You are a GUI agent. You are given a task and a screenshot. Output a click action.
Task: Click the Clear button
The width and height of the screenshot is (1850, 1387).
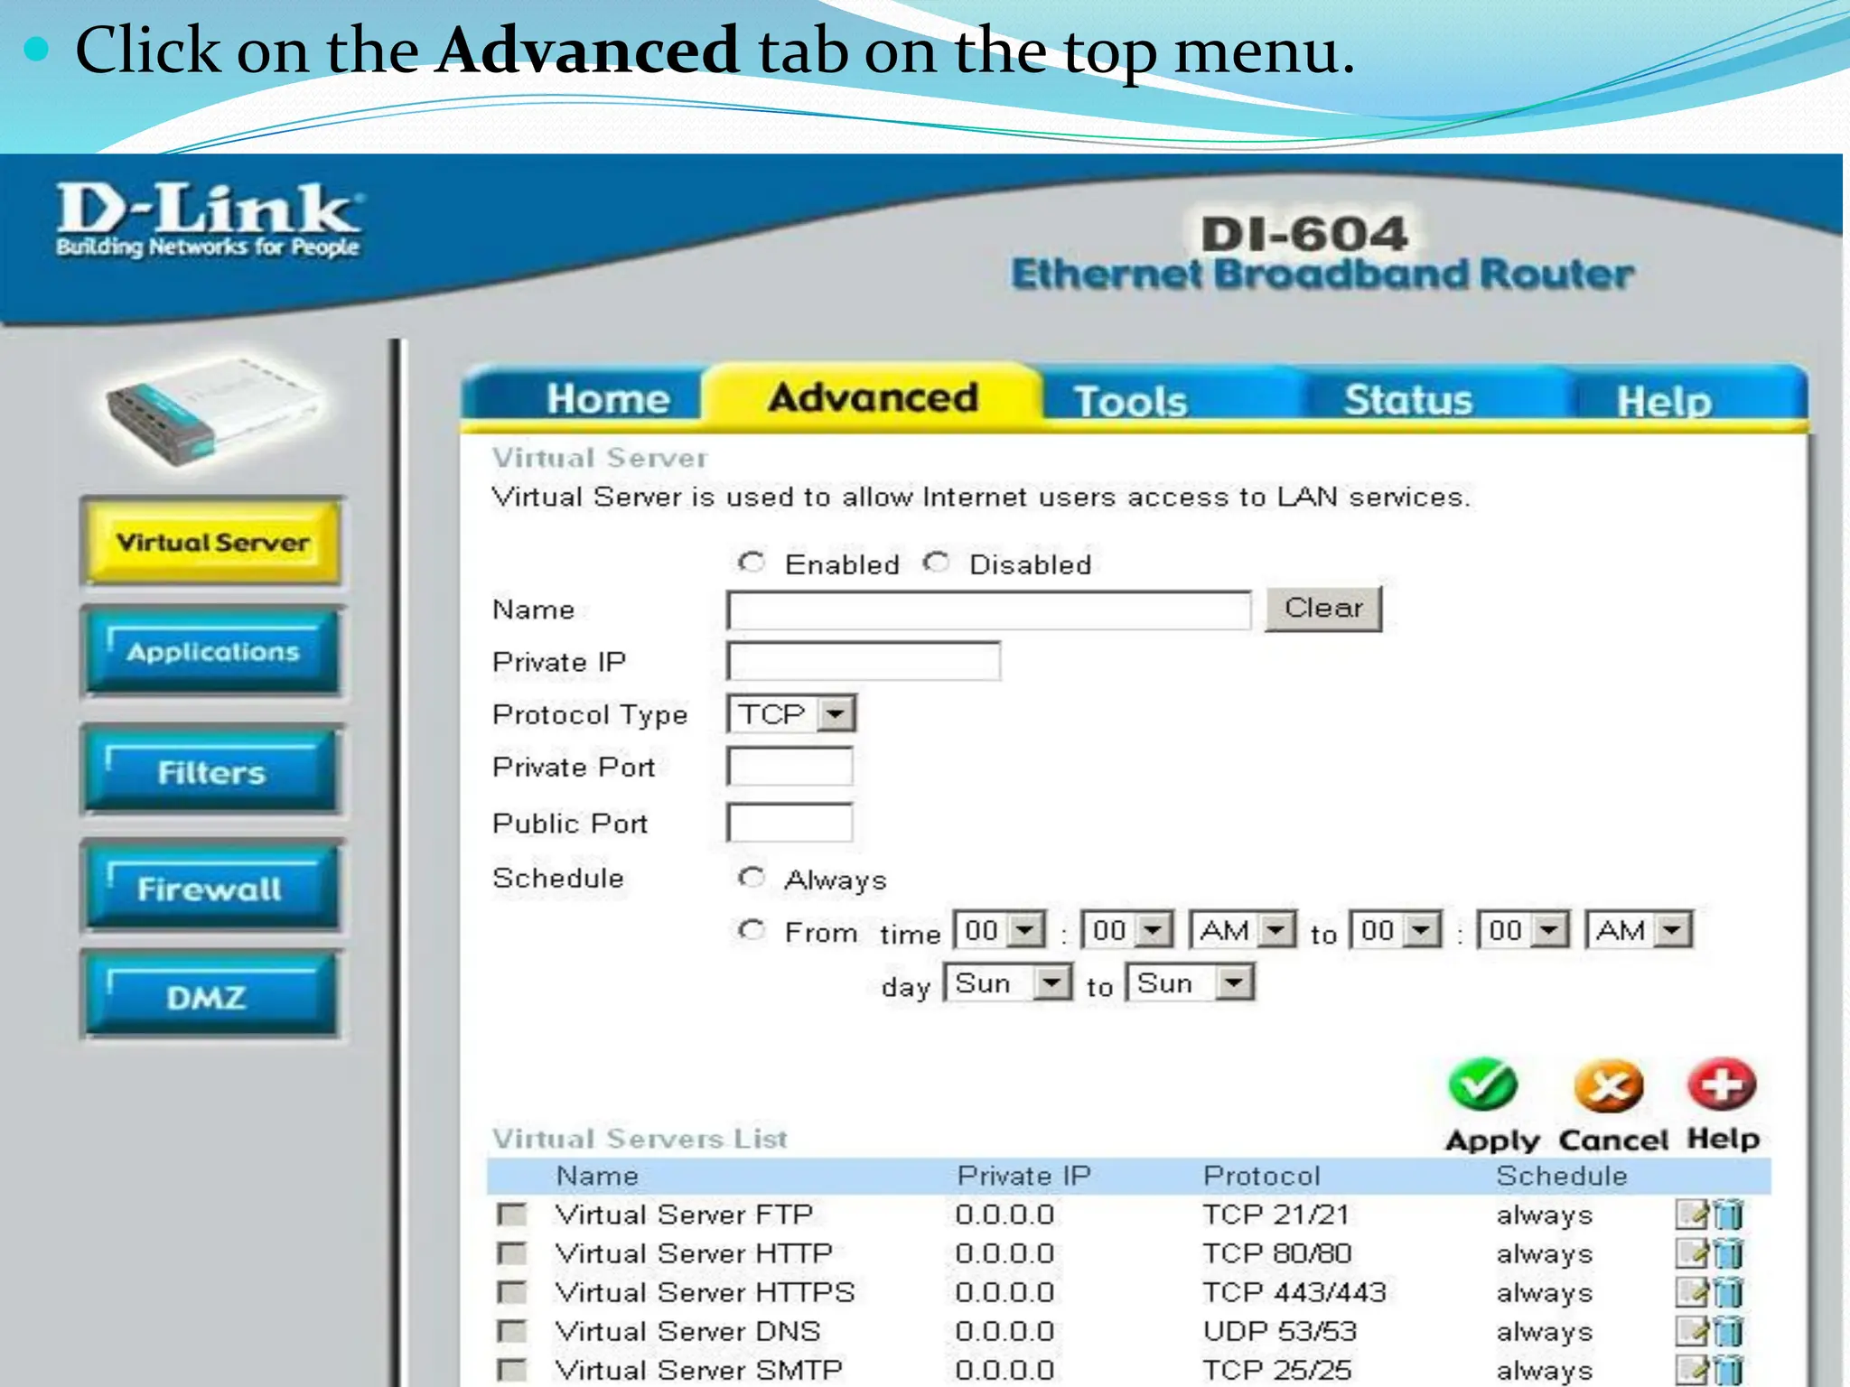tap(1323, 608)
